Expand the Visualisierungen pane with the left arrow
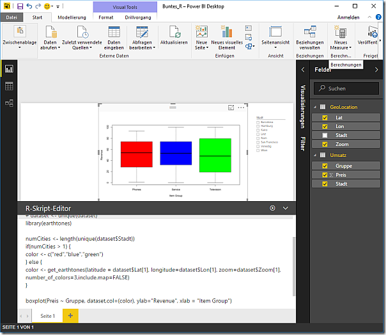This screenshot has width=386, height=335. click(303, 70)
